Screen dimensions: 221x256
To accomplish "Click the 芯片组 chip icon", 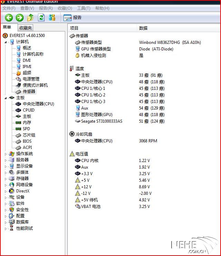I will tap(18, 135).
